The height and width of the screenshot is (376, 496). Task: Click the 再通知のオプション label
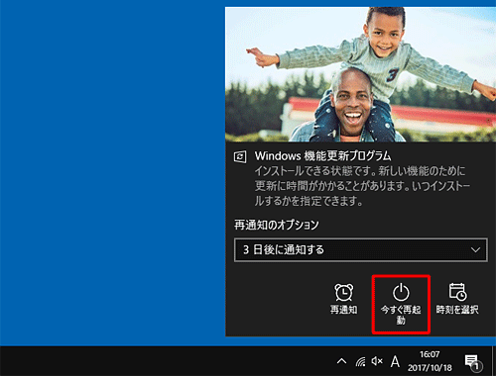[277, 225]
